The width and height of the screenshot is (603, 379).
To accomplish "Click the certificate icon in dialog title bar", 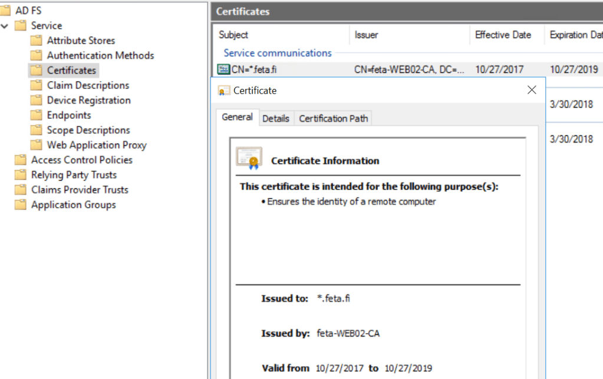I will (x=223, y=90).
